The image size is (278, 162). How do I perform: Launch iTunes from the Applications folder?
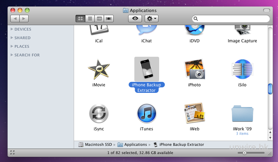146,114
